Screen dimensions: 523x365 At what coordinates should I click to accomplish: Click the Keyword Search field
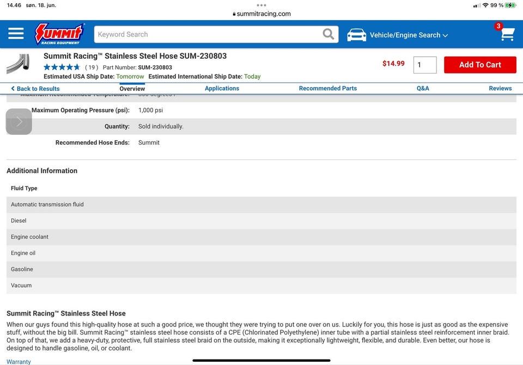pyautogui.click(x=216, y=34)
